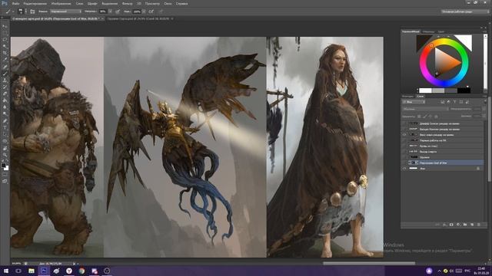Select the Eraser tool
Screen dimensions: 492x276
pyautogui.click(x=5, y=94)
